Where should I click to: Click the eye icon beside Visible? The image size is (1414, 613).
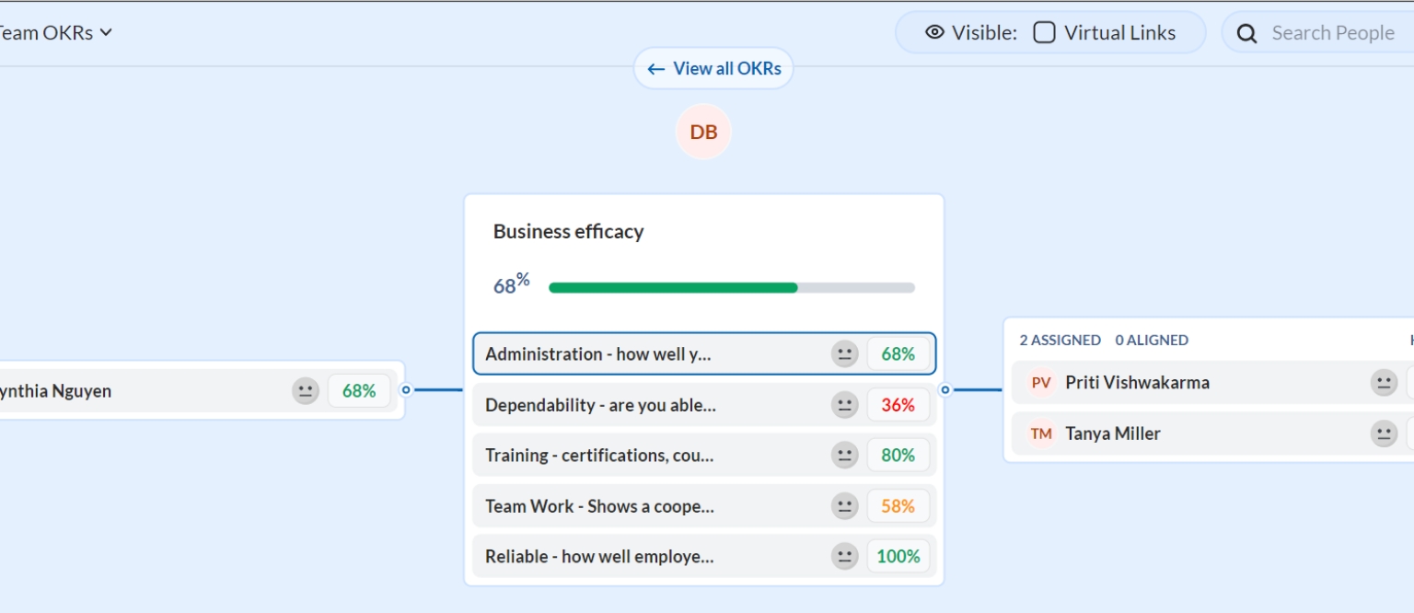(x=934, y=33)
